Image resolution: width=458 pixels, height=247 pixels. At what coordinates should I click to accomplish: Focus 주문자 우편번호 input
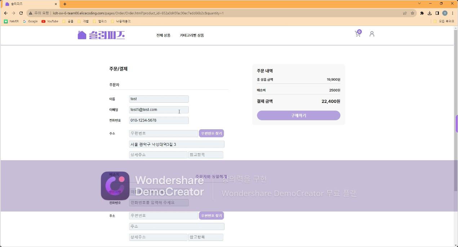pyautogui.click(x=164, y=134)
